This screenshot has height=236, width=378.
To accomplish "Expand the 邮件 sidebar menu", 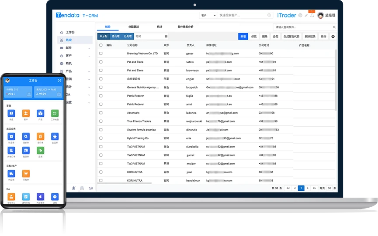I will click(x=89, y=48).
